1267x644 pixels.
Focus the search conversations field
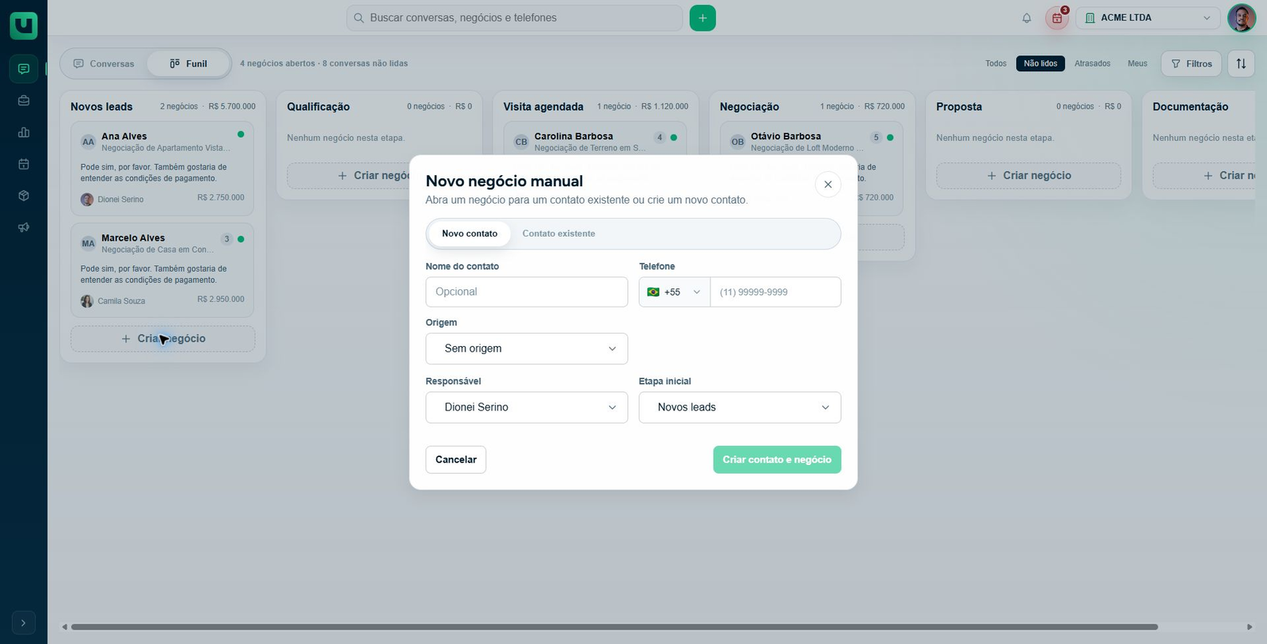tap(515, 18)
